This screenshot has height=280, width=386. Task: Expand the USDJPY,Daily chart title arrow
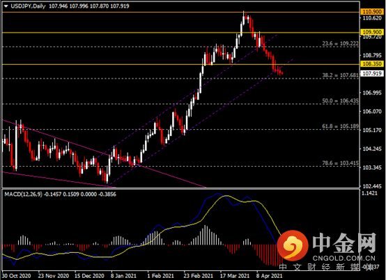point(6,6)
